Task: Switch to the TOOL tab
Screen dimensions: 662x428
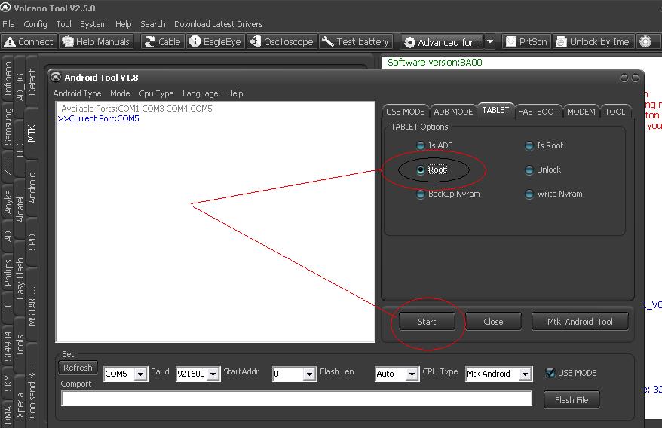Action: (614, 112)
